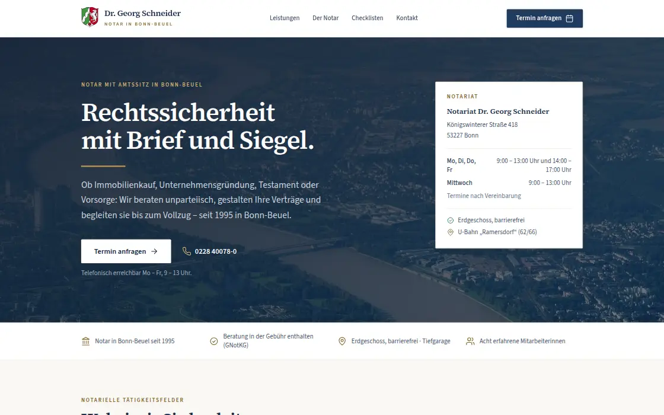Click the Rechtssicherheit mit Brief und Siegel headline
Image resolution: width=664 pixels, height=415 pixels.
pyautogui.click(x=198, y=126)
